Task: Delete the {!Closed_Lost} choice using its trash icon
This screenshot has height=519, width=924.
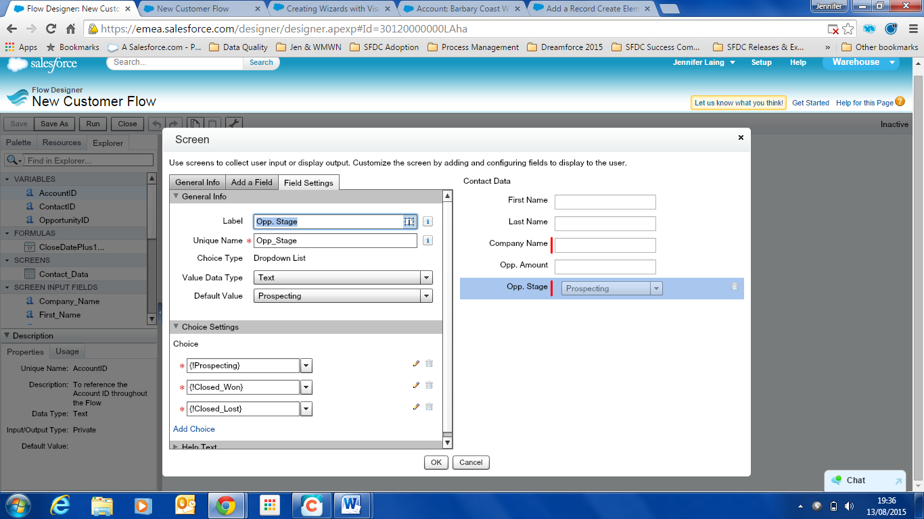Action: pyautogui.click(x=429, y=407)
